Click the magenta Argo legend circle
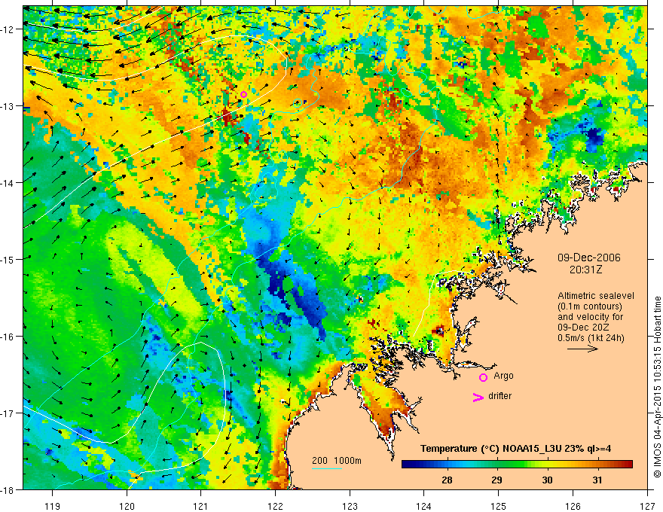 pyautogui.click(x=483, y=377)
